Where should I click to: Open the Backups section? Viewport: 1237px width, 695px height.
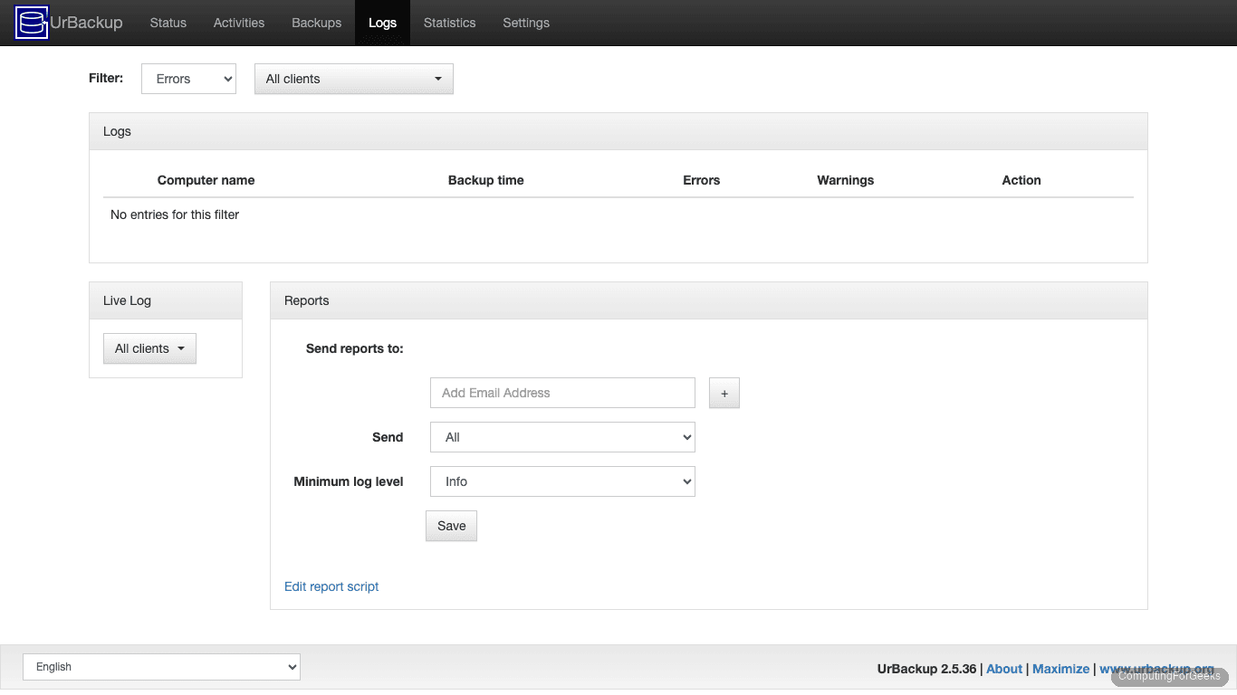(x=316, y=23)
